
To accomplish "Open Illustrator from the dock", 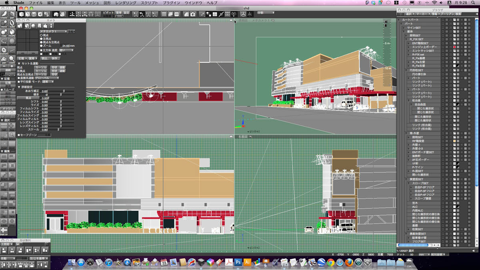I will pyautogui.click(x=247, y=262).
